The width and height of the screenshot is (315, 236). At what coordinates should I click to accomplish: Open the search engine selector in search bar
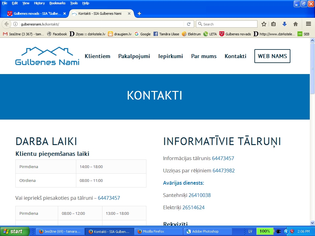tap(200, 24)
